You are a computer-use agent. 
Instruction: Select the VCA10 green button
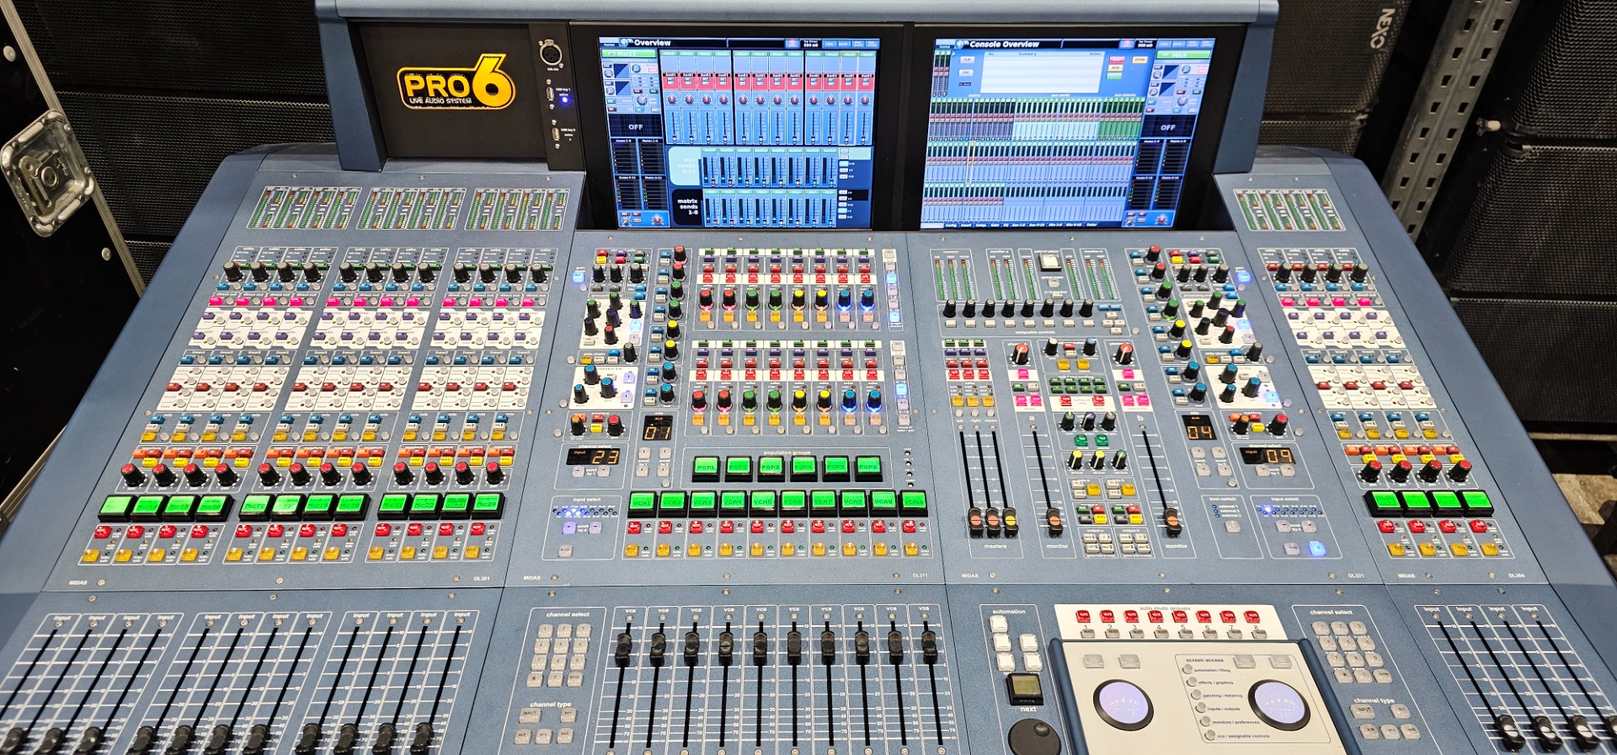point(914,501)
